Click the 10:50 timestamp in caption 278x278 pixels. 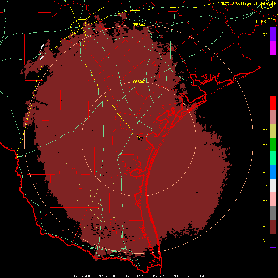coord(199,276)
